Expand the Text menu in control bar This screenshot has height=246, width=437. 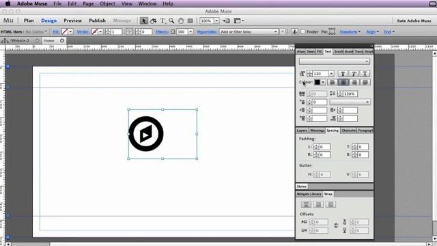click(389, 32)
